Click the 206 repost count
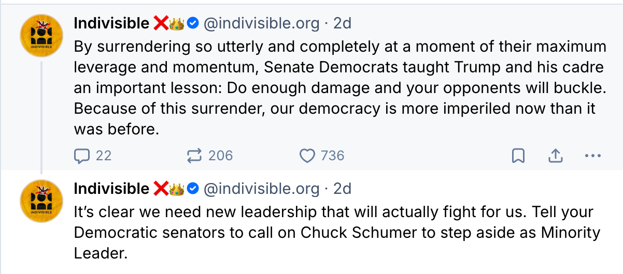This screenshot has width=623, height=274. [220, 156]
